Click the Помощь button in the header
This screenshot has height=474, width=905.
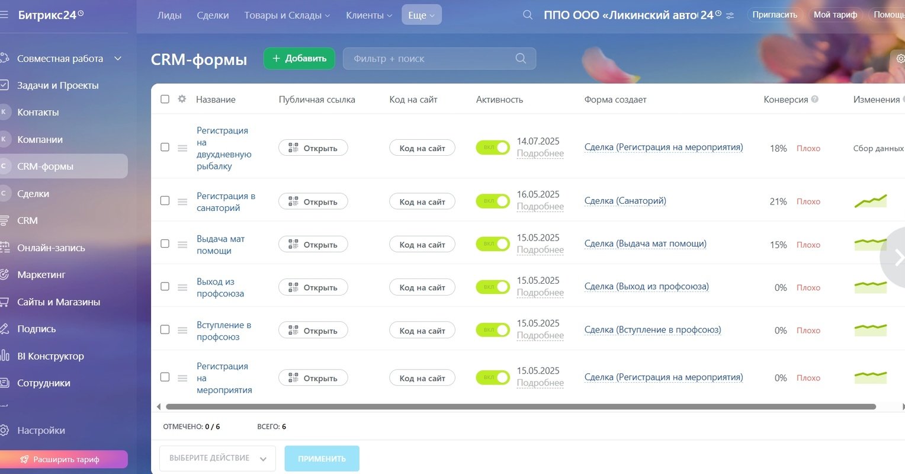click(887, 15)
